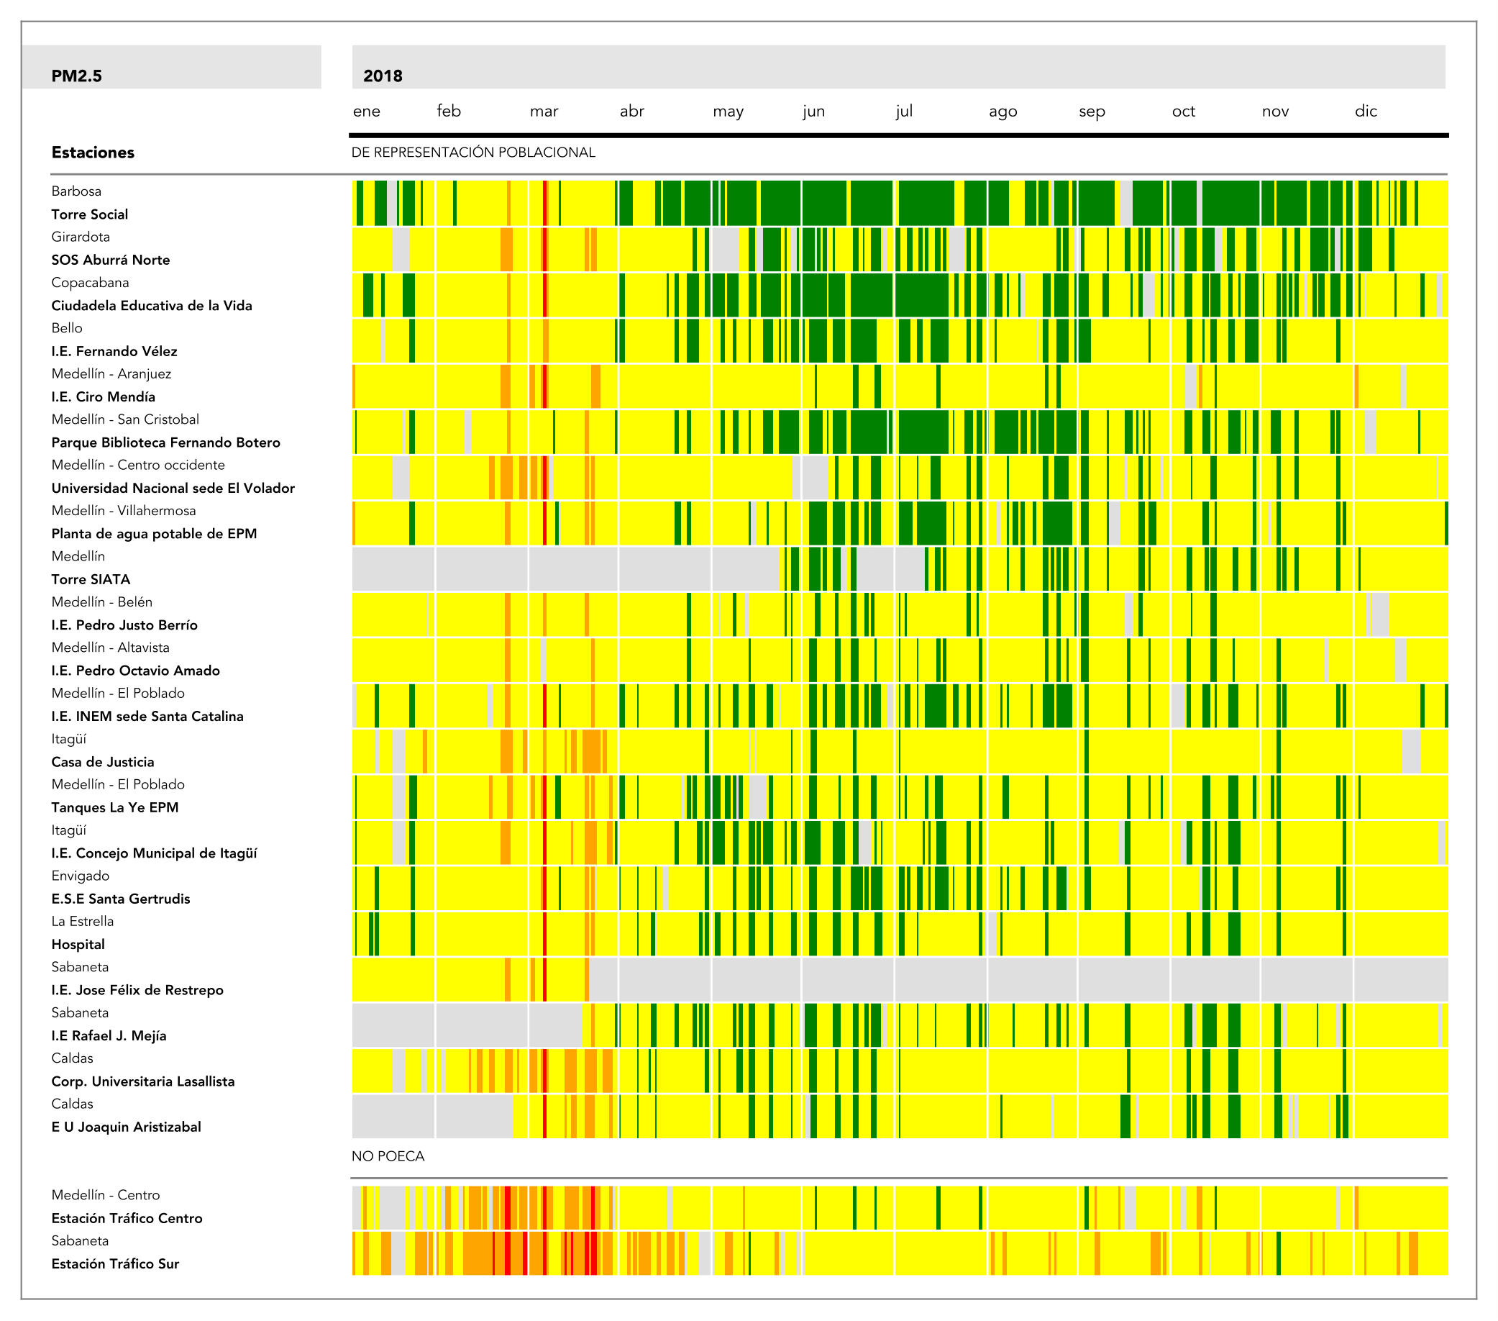Click the PM2.5 header label
Viewport: 1498px width, 1321px height.
[x=76, y=76]
